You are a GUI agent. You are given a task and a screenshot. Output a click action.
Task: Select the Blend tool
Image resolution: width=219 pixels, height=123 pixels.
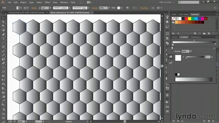pos(3,105)
